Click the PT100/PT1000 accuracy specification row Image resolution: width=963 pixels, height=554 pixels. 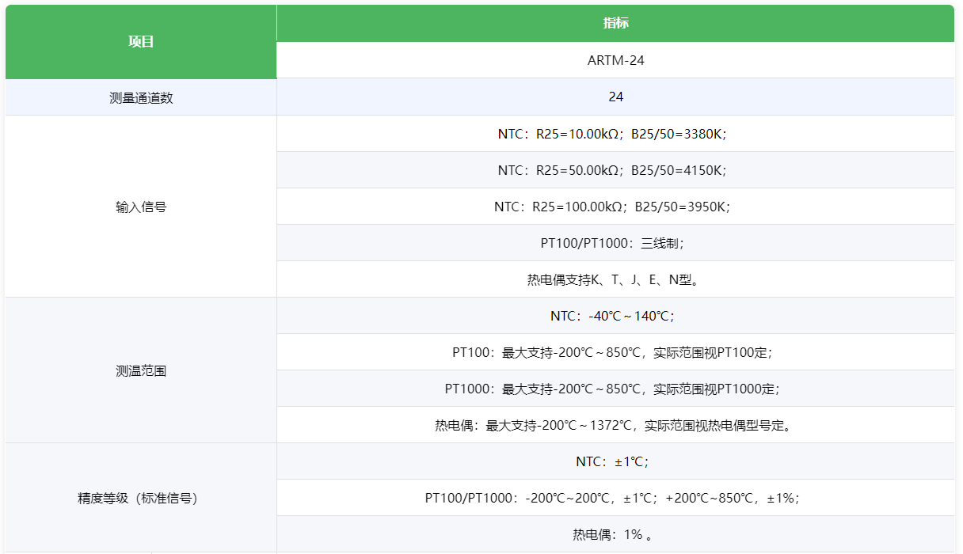pyautogui.click(x=615, y=498)
